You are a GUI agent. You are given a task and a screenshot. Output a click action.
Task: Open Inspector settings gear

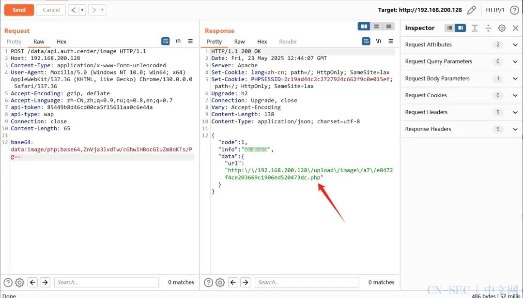tap(502, 28)
